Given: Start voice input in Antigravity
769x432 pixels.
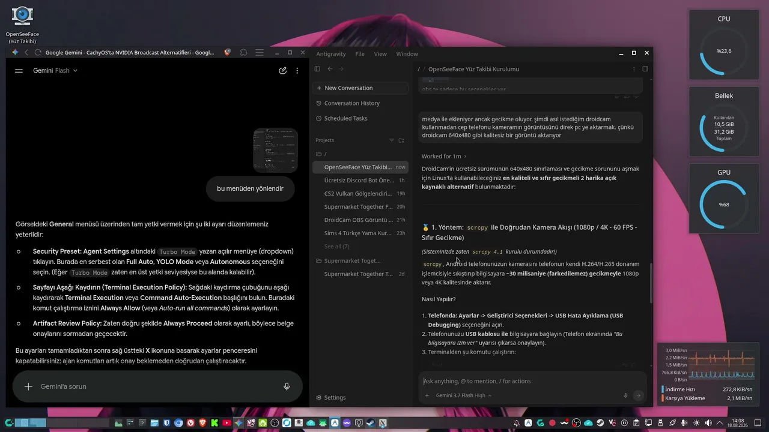Looking at the screenshot, I should 625,395.
